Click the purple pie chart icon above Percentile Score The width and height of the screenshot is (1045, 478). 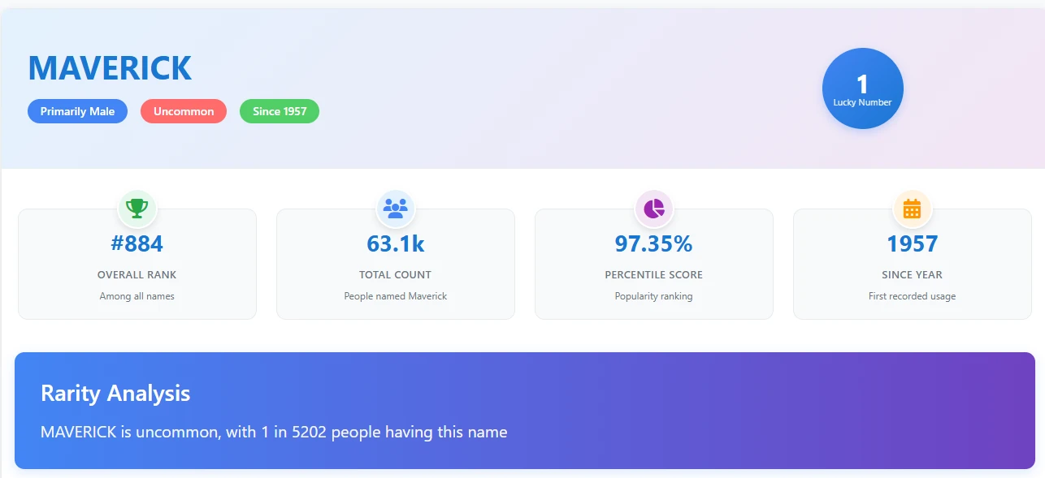(x=653, y=209)
